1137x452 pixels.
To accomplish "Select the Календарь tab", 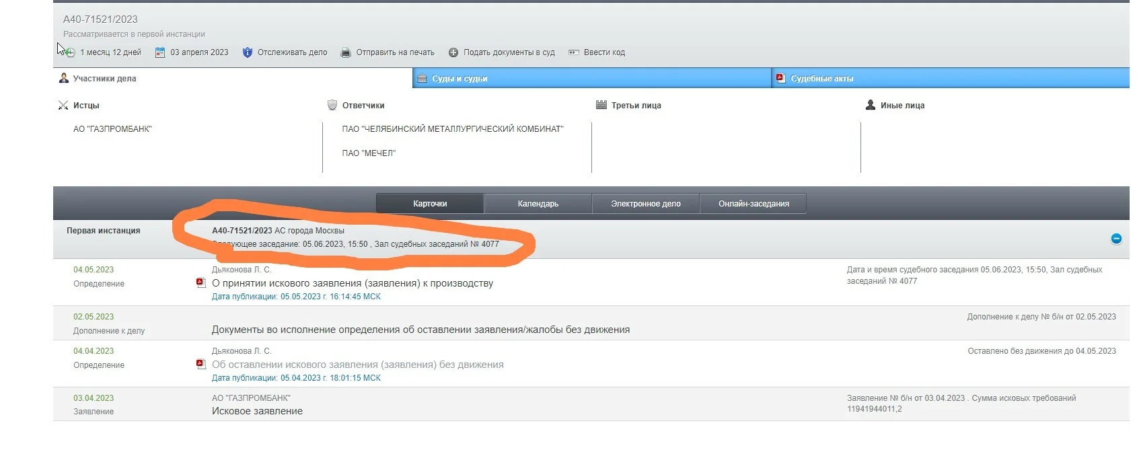I will 538,204.
